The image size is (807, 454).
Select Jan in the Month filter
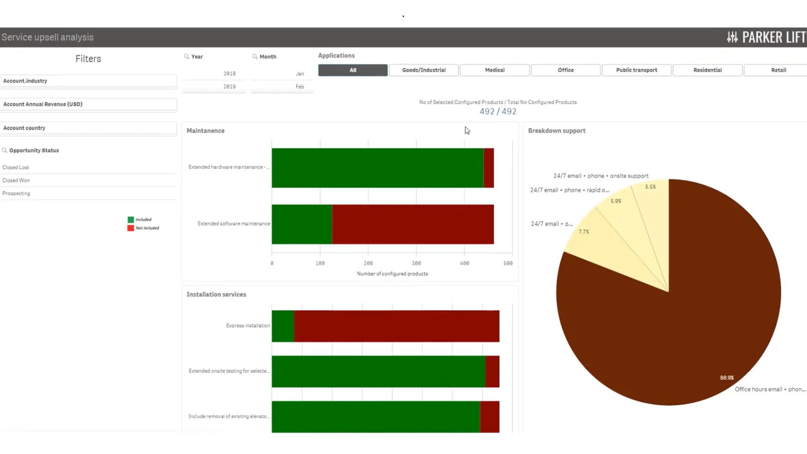299,74
